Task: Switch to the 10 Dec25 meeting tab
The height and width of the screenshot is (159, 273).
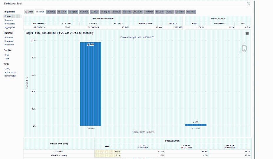Action: coord(40,12)
